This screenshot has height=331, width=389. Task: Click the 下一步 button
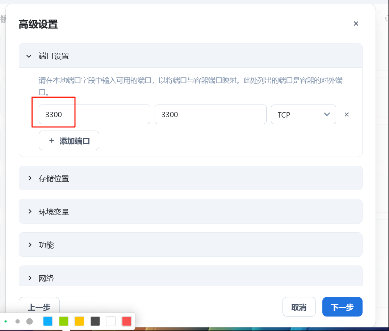coord(342,307)
